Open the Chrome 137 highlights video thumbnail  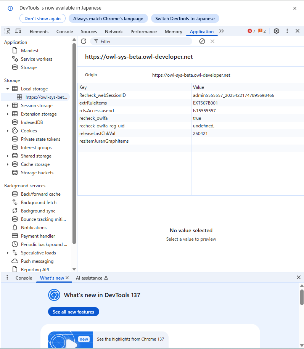(x=70, y=339)
